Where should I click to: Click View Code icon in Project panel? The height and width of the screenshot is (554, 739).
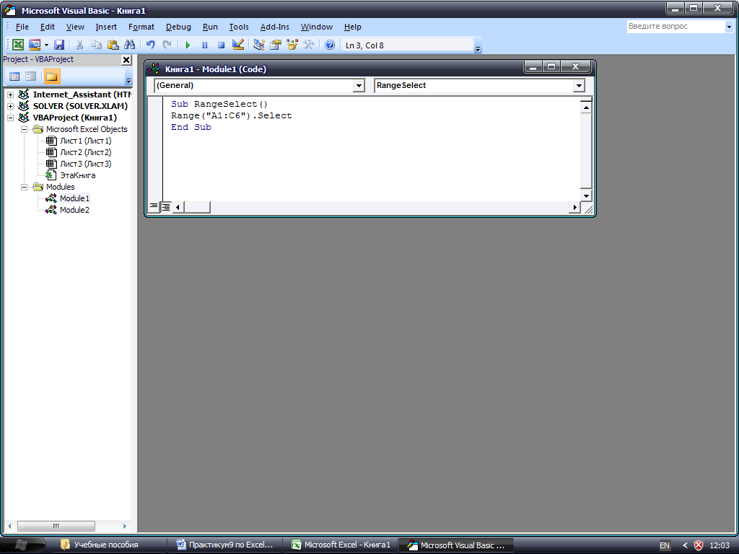(14, 76)
